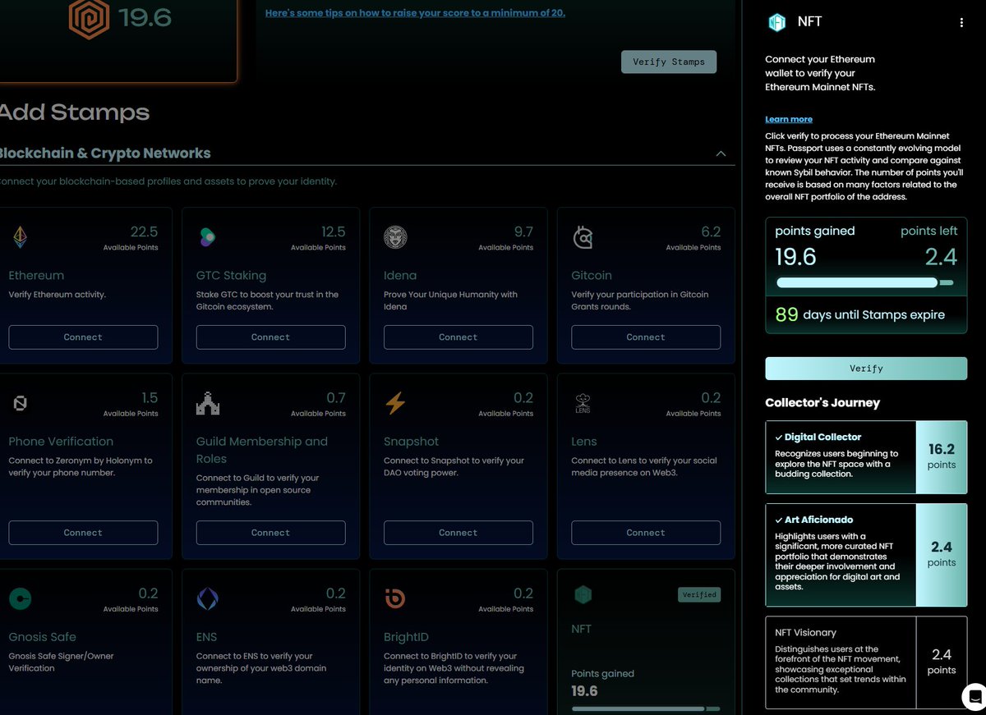Click the Gitcoin stamp icon
Screen dimensions: 986x715
[x=583, y=238]
